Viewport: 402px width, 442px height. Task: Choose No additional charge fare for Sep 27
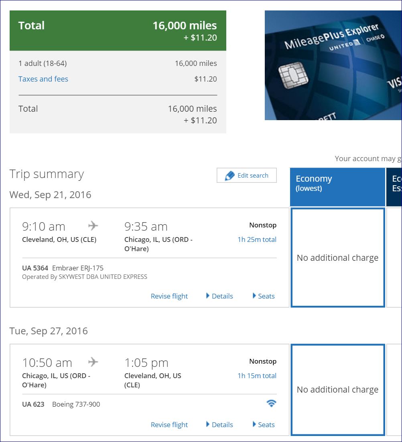tap(337, 389)
